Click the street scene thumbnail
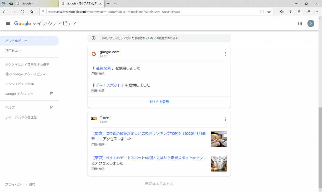 coord(219,163)
